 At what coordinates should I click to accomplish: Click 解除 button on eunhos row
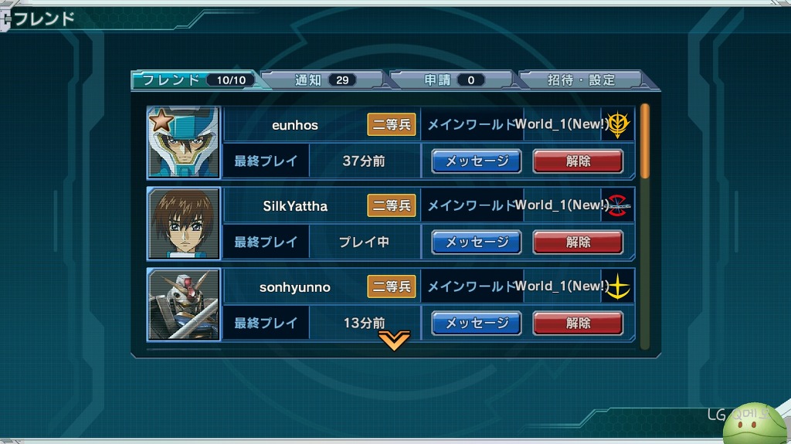[x=578, y=161]
